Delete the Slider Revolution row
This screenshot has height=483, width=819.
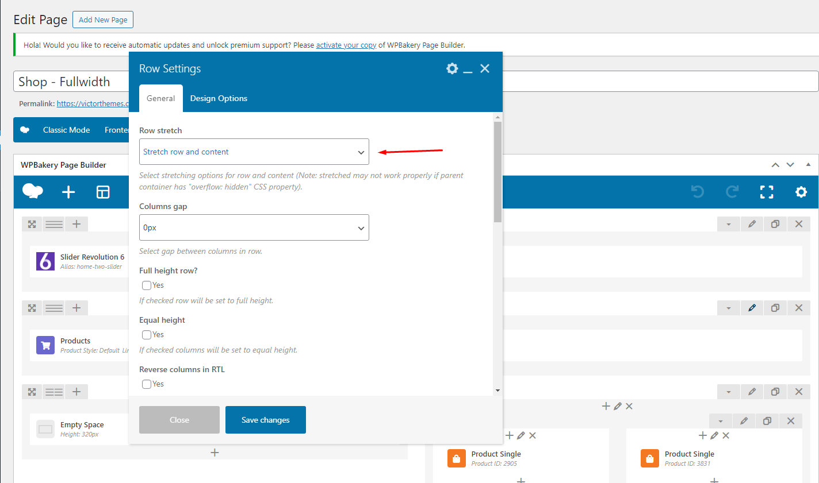[x=799, y=224]
